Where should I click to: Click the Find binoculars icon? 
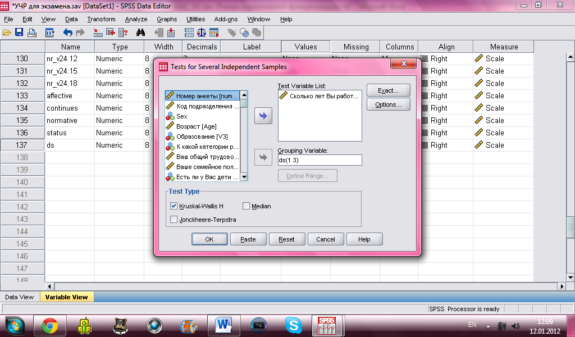click(x=140, y=33)
